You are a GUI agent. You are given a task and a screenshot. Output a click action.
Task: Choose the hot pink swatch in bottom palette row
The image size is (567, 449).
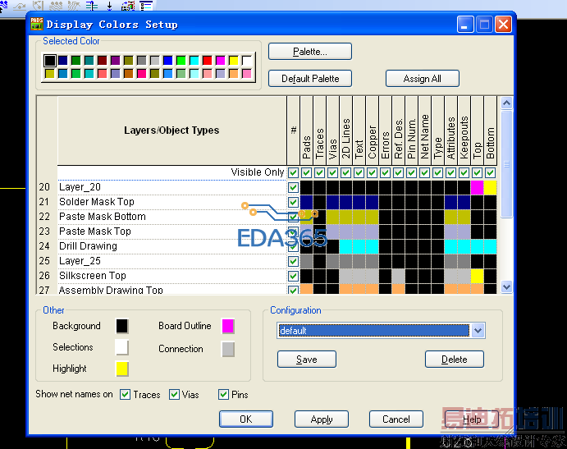click(141, 74)
